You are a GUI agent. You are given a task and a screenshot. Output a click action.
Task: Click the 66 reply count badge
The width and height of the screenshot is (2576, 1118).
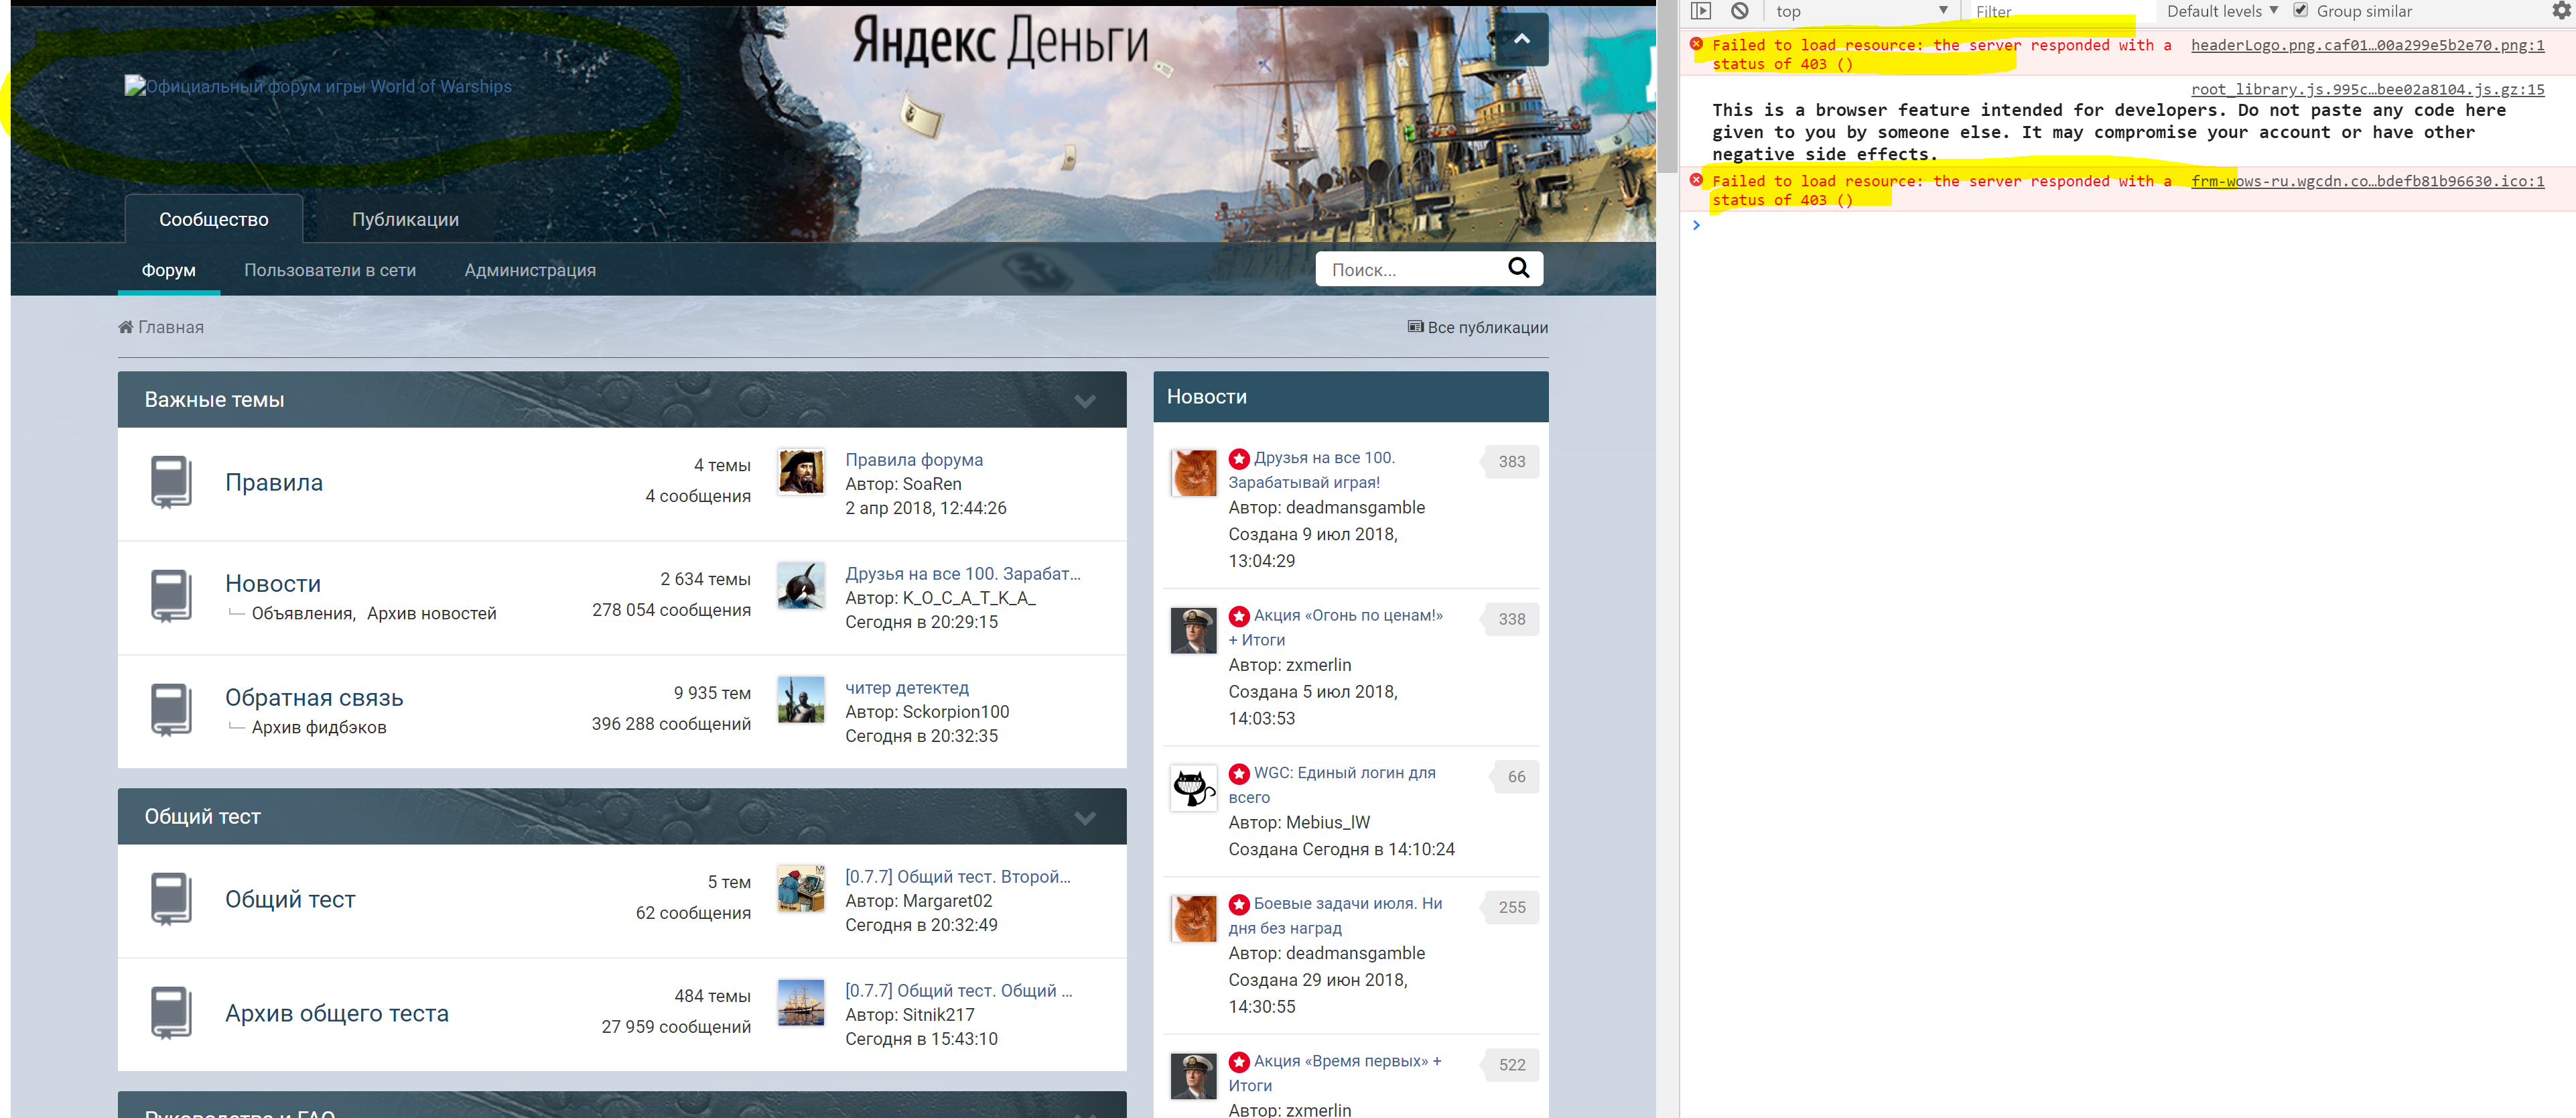[x=1516, y=777]
